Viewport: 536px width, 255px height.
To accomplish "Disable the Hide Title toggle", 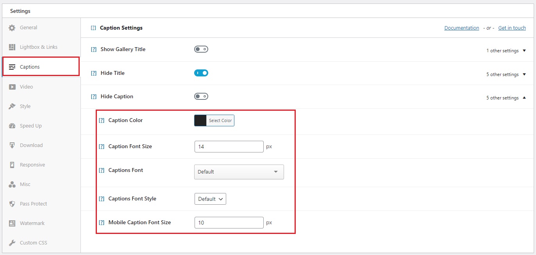I will click(x=201, y=73).
